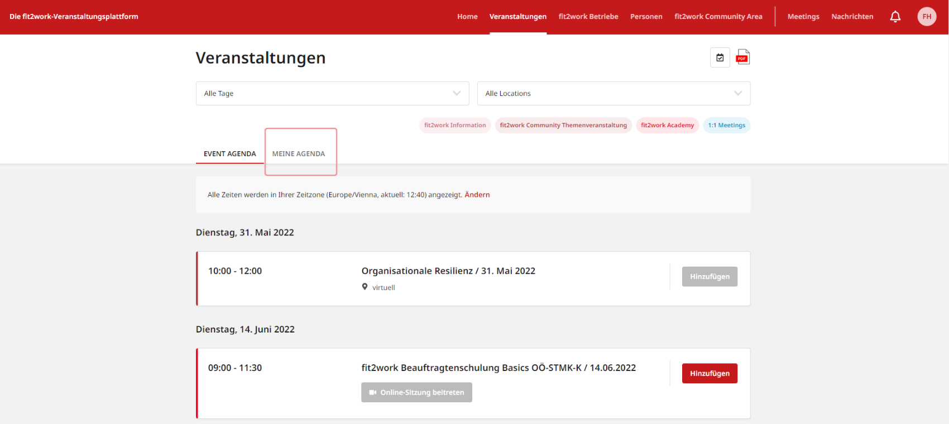Click the 09:00 - 11:30 time text
The width and height of the screenshot is (949, 424).
[x=235, y=368]
